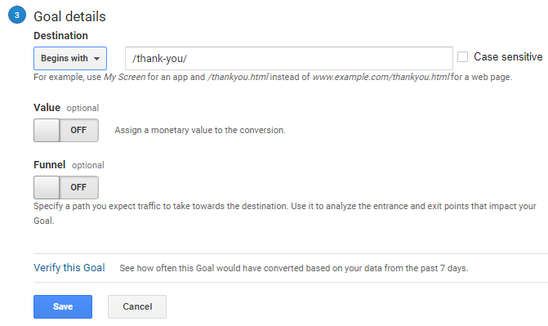Screen dimensions: 548x326
Task: Save the goal with the Save button
Action: [x=63, y=306]
